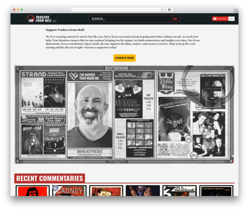
Task: Click the YouTube subscriber count badge
Action: (232, 19)
